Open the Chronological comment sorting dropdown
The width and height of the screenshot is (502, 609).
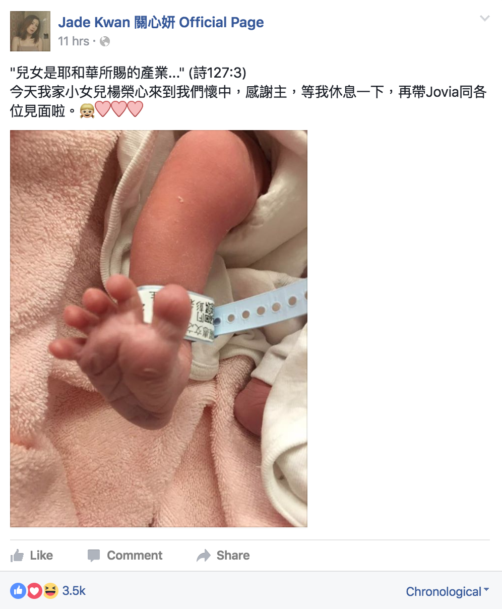(448, 592)
